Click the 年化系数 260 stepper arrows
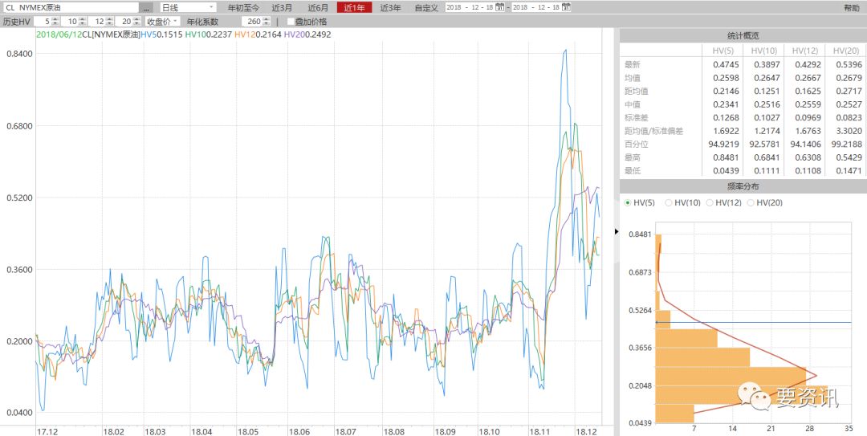The height and width of the screenshot is (436, 867). [267, 22]
